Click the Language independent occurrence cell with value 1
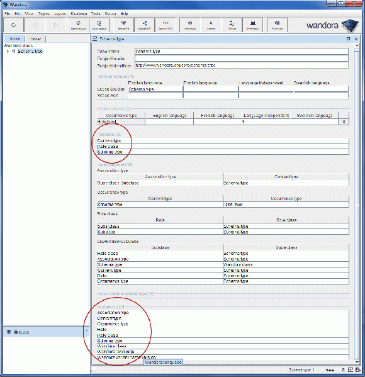This screenshot has height=377, width=365. (x=266, y=121)
